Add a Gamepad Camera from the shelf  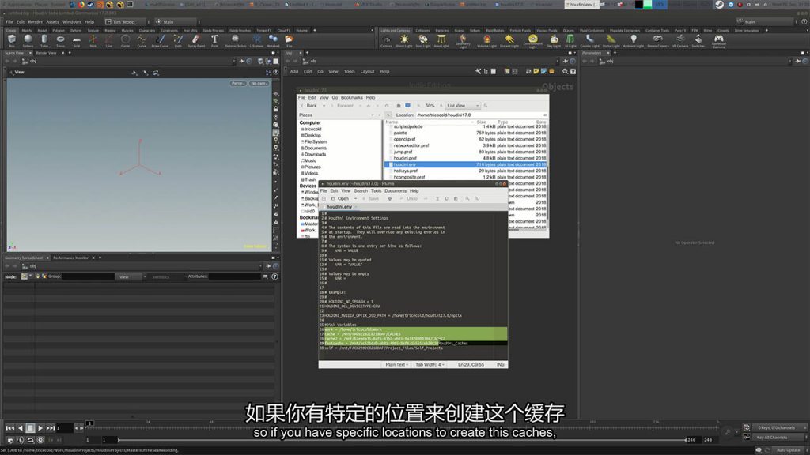coord(718,41)
